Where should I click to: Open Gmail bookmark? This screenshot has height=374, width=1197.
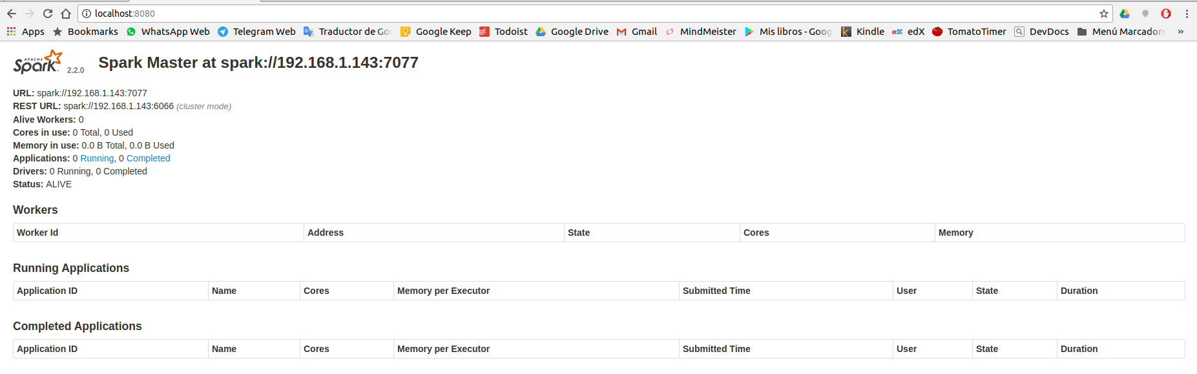636,32
